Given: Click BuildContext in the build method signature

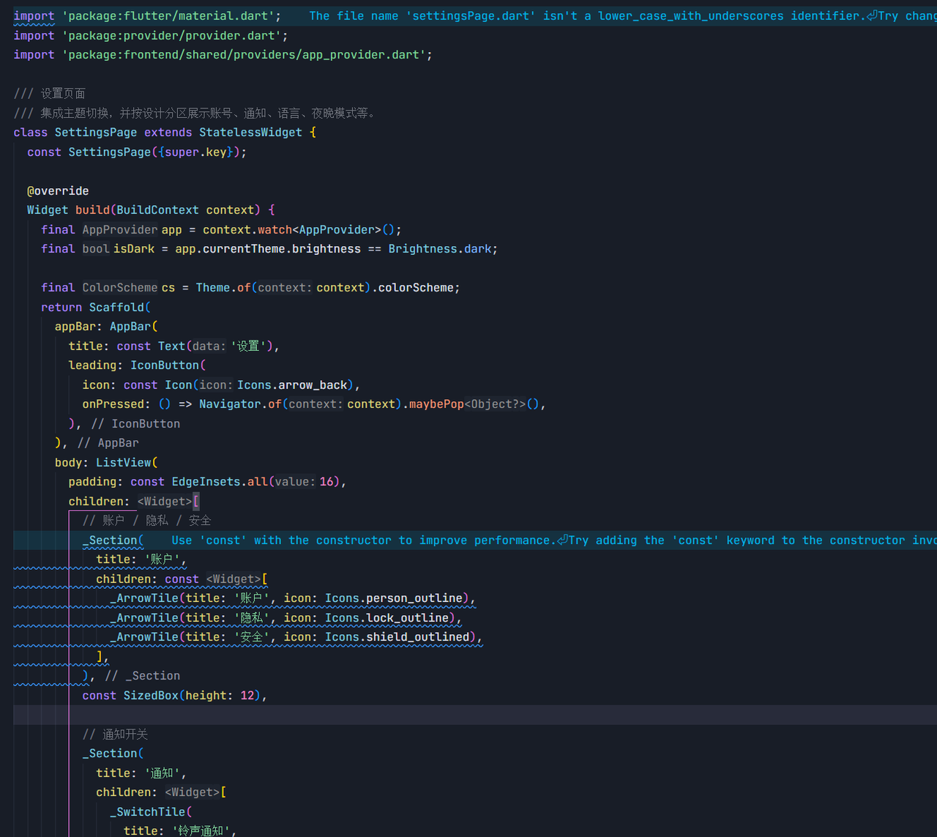Looking at the screenshot, I should pyautogui.click(x=157, y=210).
